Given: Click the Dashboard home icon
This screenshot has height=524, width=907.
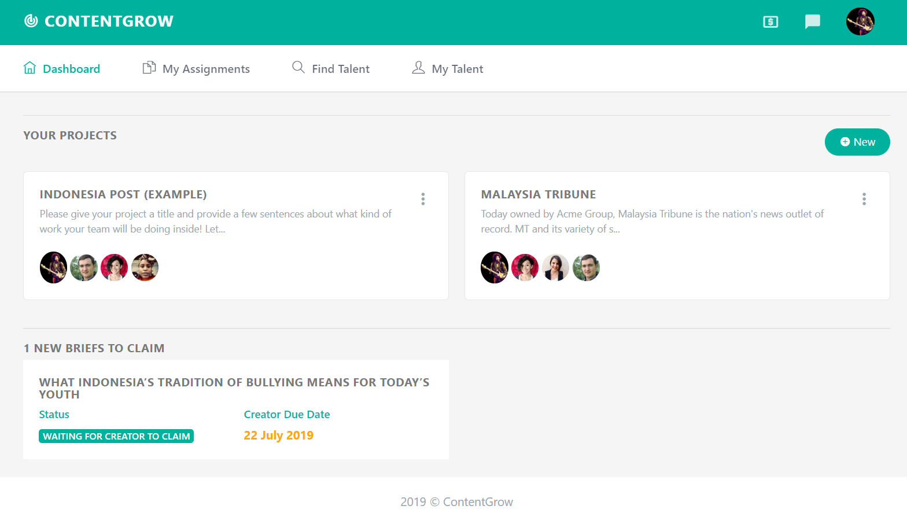Looking at the screenshot, I should [x=30, y=68].
